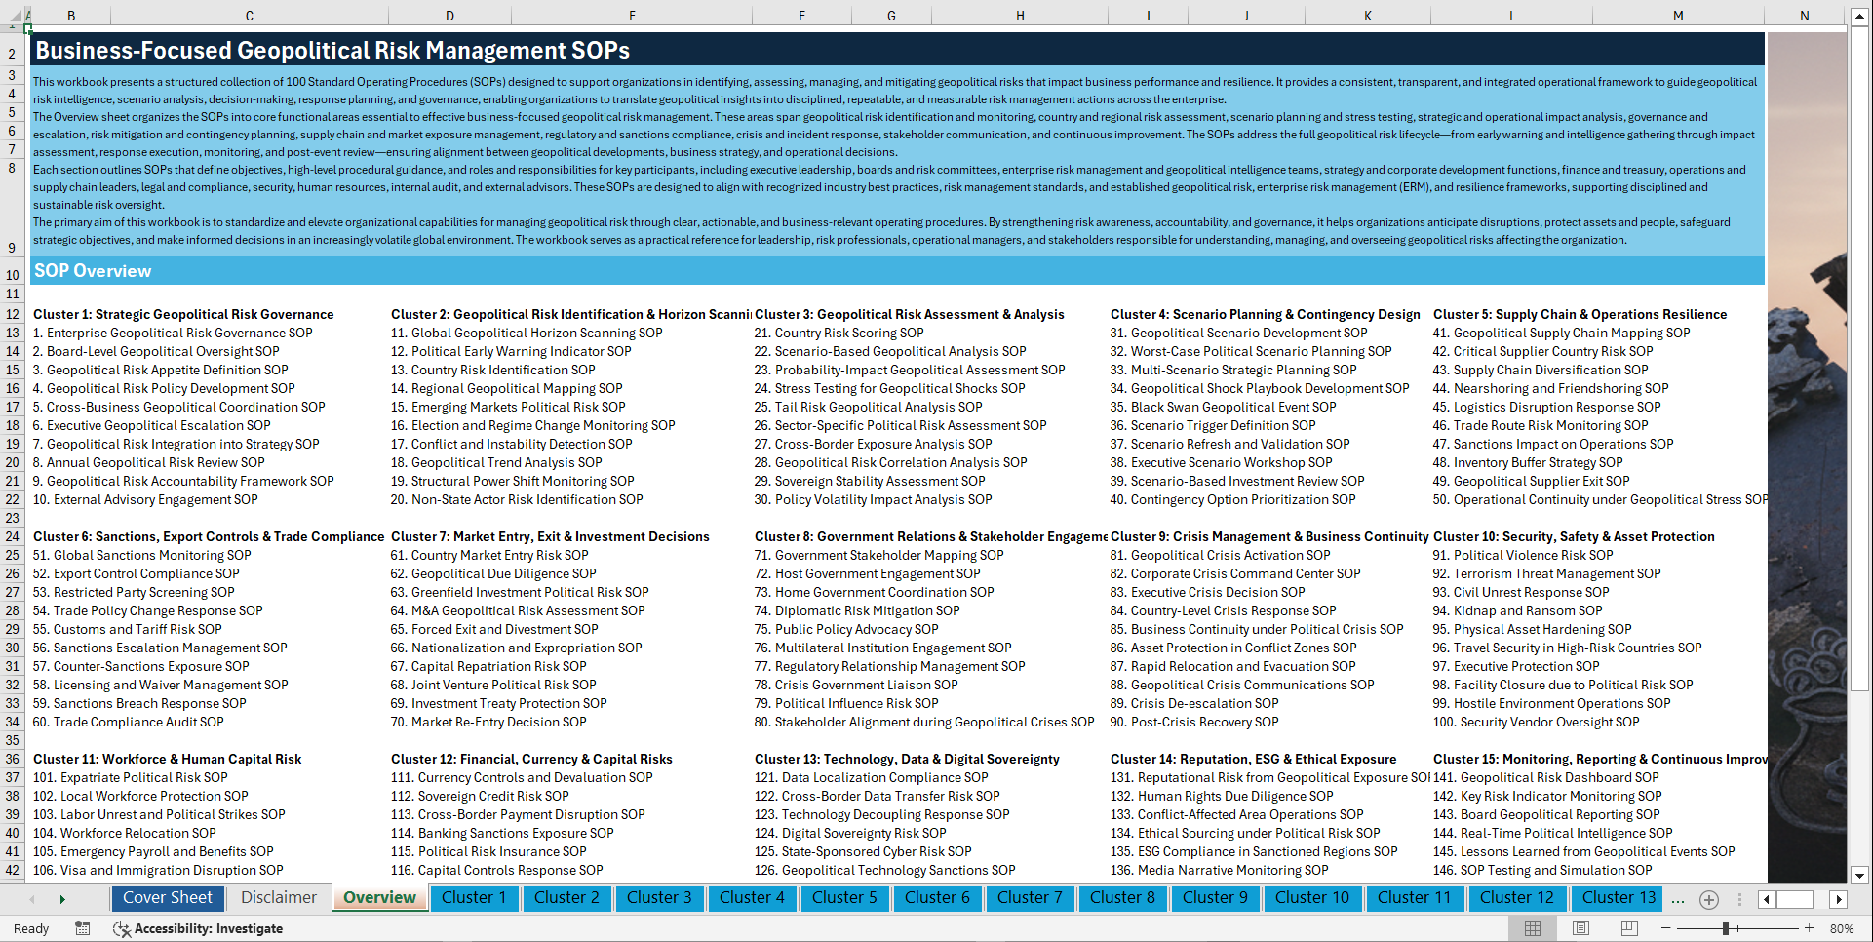This screenshot has height=942, width=1873.
Task: Switch to the Cluster 7 sheet tab
Action: coord(1030,898)
